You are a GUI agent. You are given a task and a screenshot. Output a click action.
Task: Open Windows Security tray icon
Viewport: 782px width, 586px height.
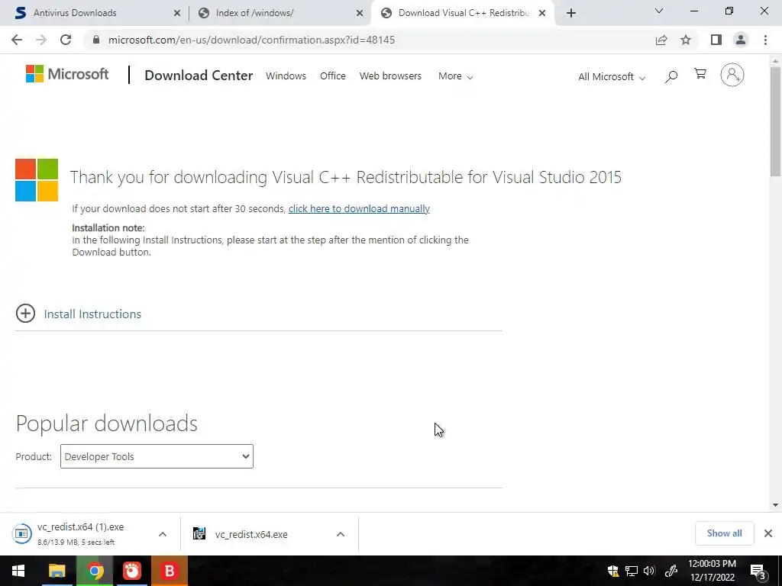pos(613,571)
